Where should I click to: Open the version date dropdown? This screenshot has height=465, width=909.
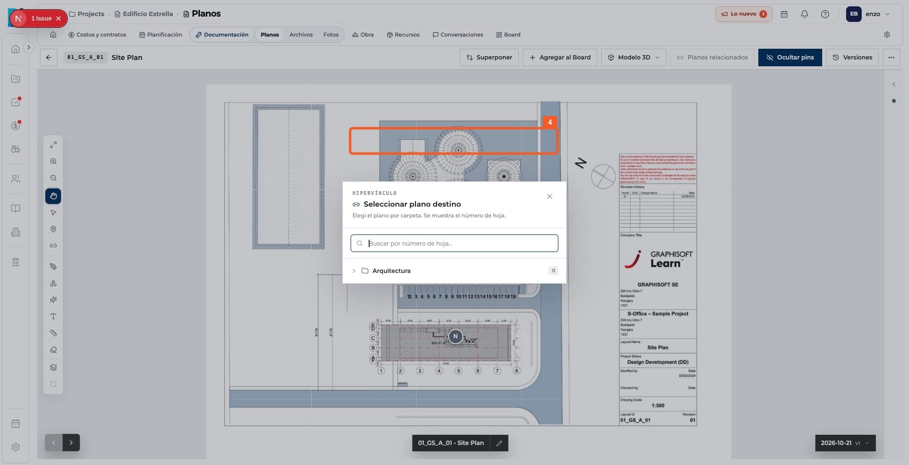(x=845, y=443)
